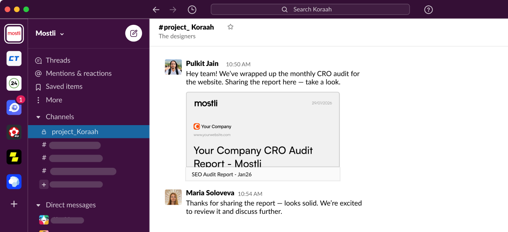Collapse the Direct messages section
This screenshot has height=232, width=508.
(39, 205)
